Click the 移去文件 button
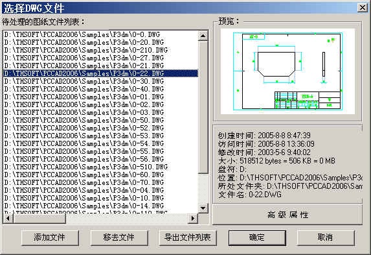This screenshot has width=371, height=255. pos(119,237)
